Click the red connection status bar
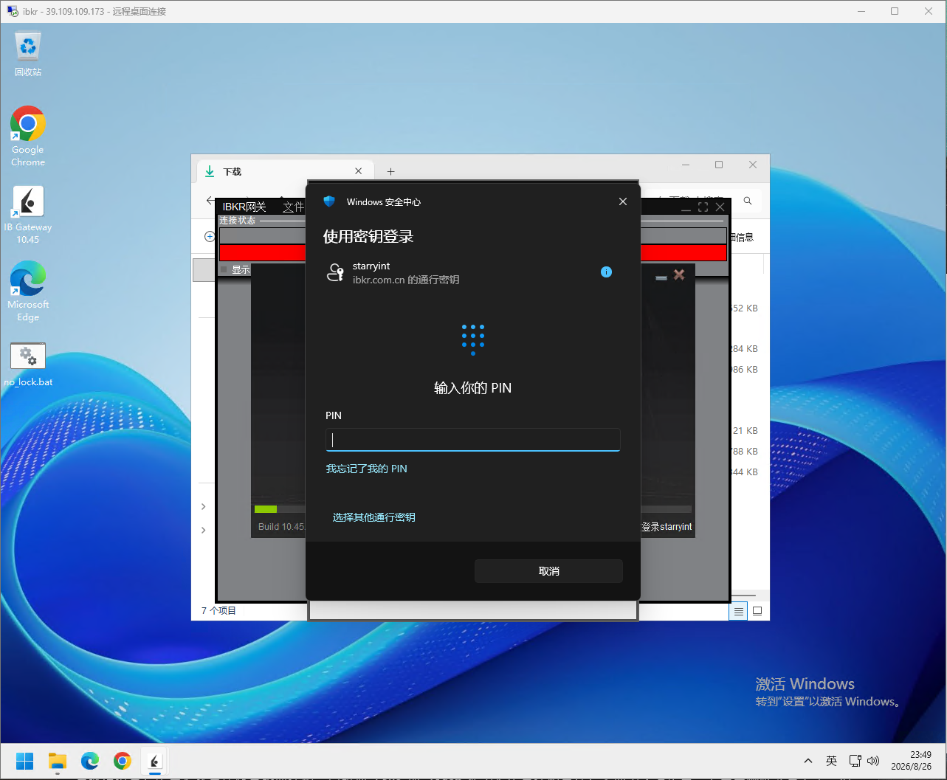The height and width of the screenshot is (780, 947). tap(262, 253)
